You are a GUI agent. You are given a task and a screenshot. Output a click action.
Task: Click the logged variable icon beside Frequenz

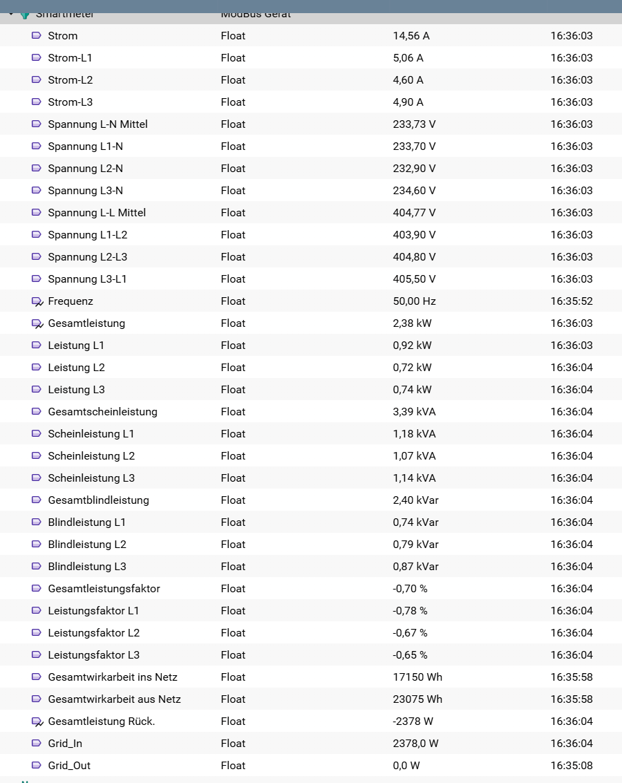point(37,301)
